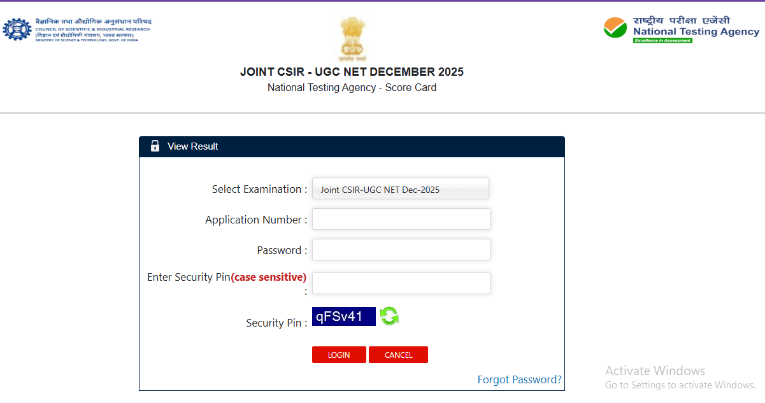Viewport: 765px width, 403px height.
Task: Click the Score Card subtitle text
Action: coord(351,87)
